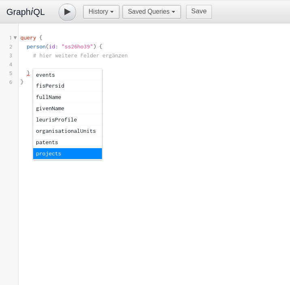Pick fullName from the suggestions
This screenshot has height=285, width=290.
point(68,97)
